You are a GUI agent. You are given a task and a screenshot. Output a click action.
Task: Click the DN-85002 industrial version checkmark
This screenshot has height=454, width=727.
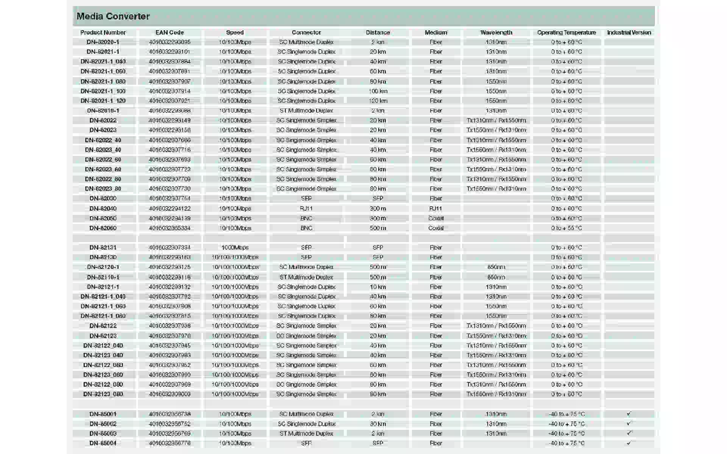pyautogui.click(x=629, y=424)
